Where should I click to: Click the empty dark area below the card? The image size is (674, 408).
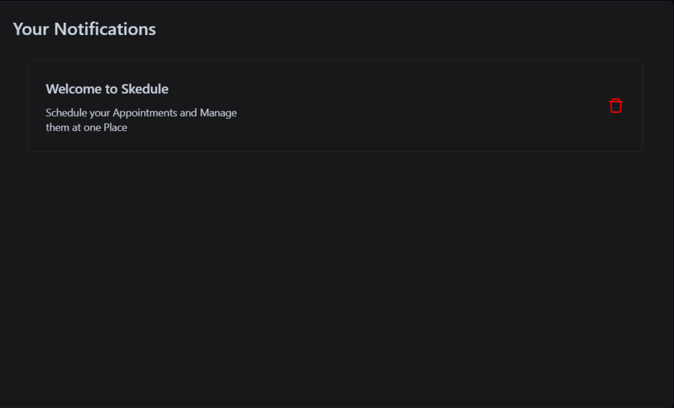tap(335, 279)
